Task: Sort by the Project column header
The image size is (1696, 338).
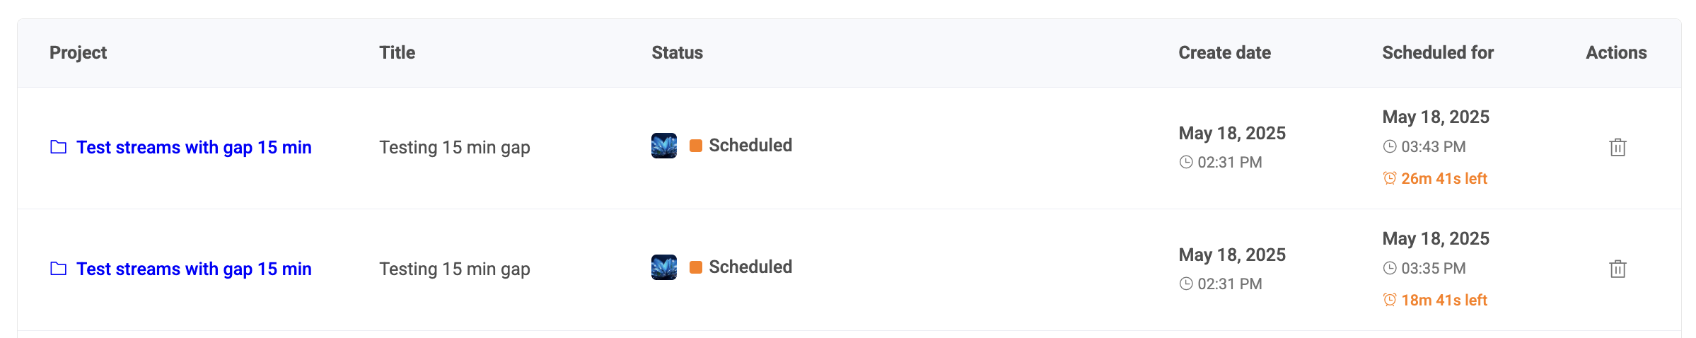Action: (78, 52)
